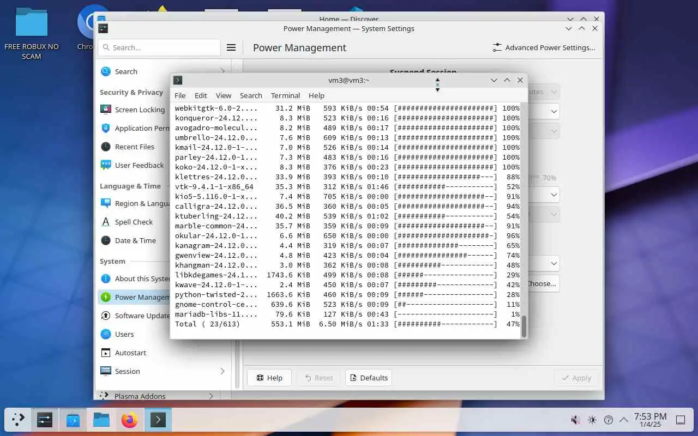Switch to Konsole terminal taskbar icon
698x436 pixels.
pos(158,420)
